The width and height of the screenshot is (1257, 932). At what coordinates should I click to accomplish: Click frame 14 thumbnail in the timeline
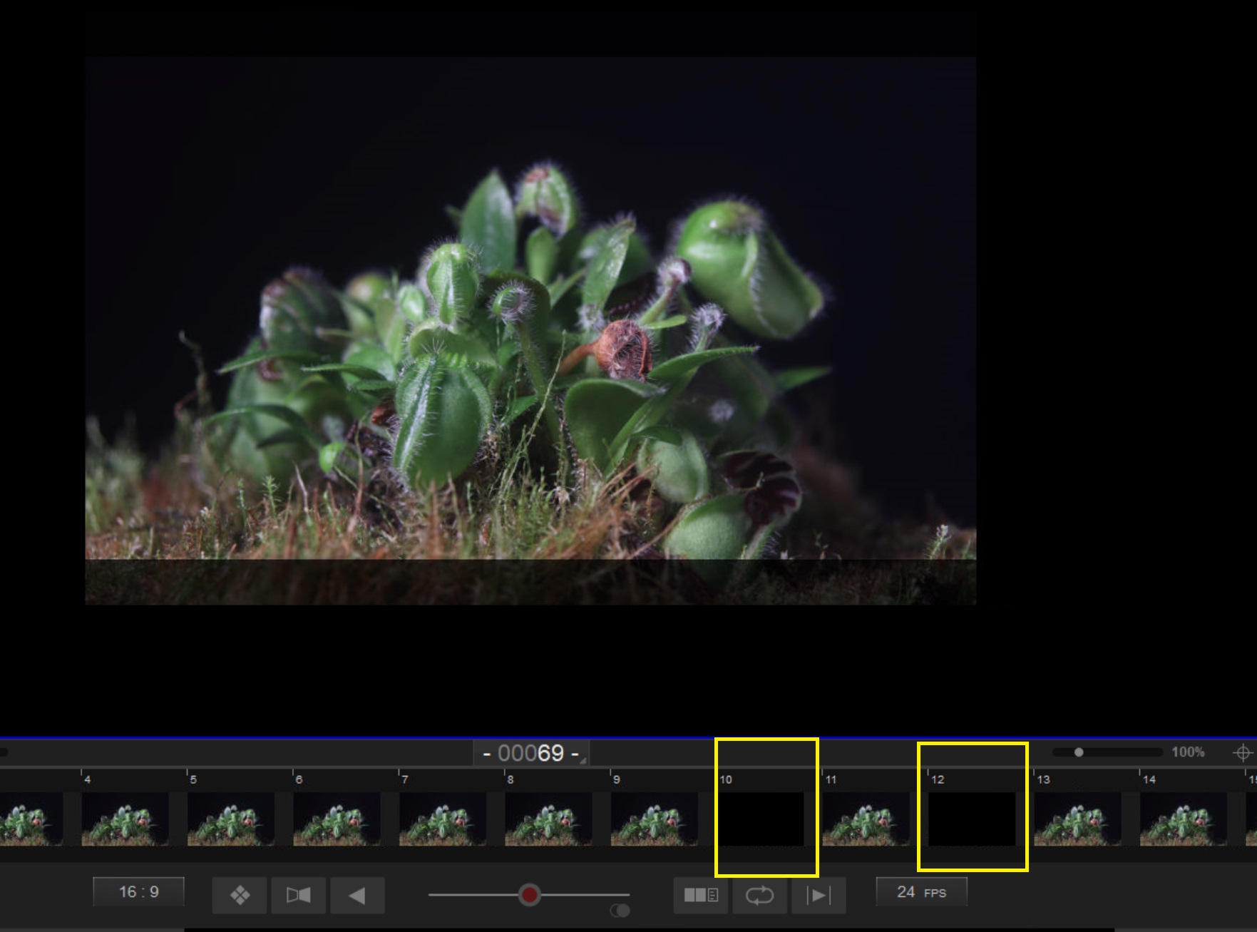(x=1183, y=819)
